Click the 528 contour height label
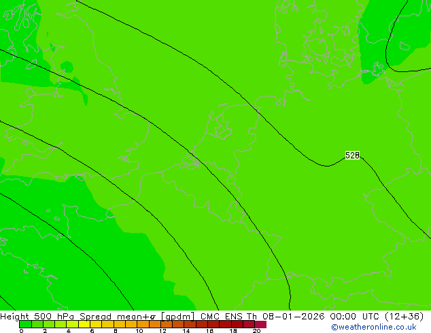The width and height of the screenshot is (431, 333). pos(352,156)
